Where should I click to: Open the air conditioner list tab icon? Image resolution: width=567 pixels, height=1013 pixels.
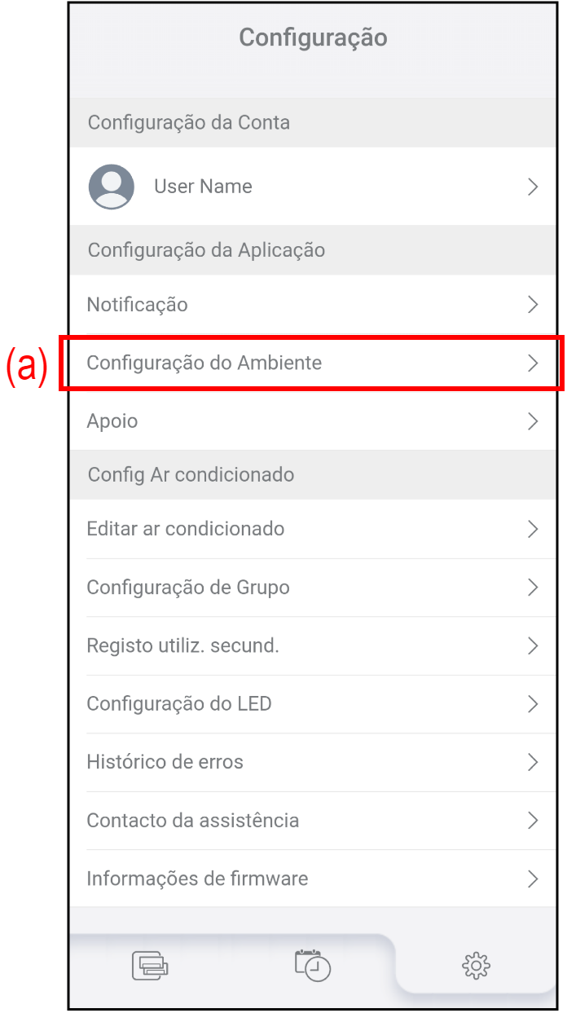pyautogui.click(x=150, y=966)
